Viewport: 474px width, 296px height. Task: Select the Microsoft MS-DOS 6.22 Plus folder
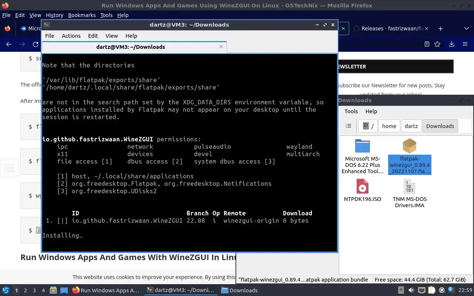click(363, 157)
